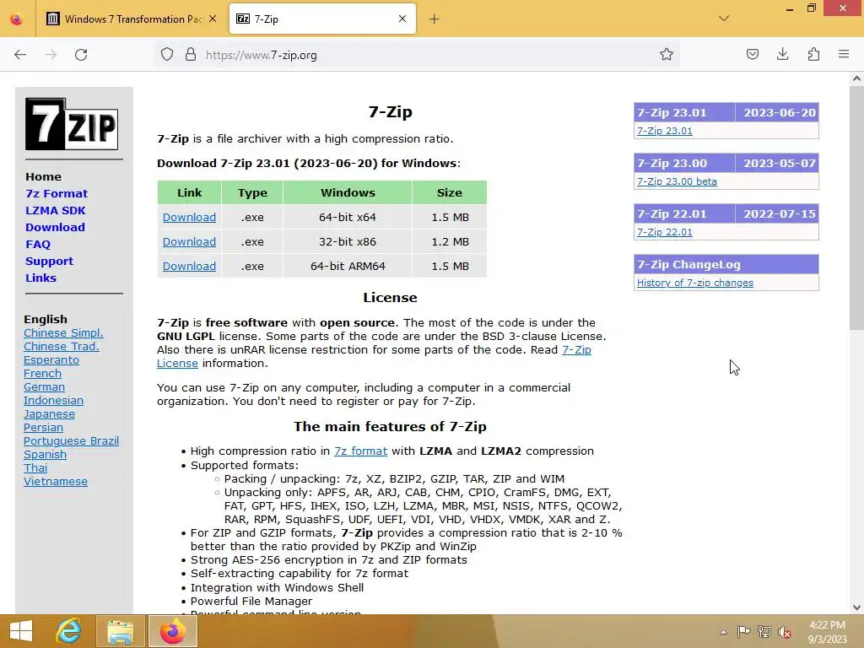Switch language to Chinese Trad.
Screen dimensions: 864x648
point(61,346)
